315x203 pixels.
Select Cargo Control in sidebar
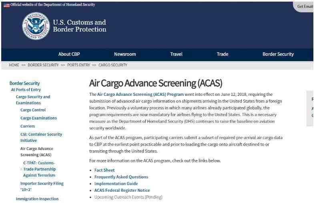click(x=33, y=110)
